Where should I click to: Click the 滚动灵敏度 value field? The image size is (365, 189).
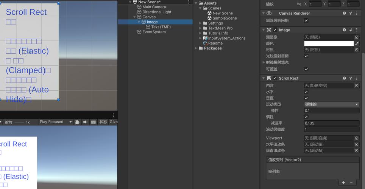point(331,130)
